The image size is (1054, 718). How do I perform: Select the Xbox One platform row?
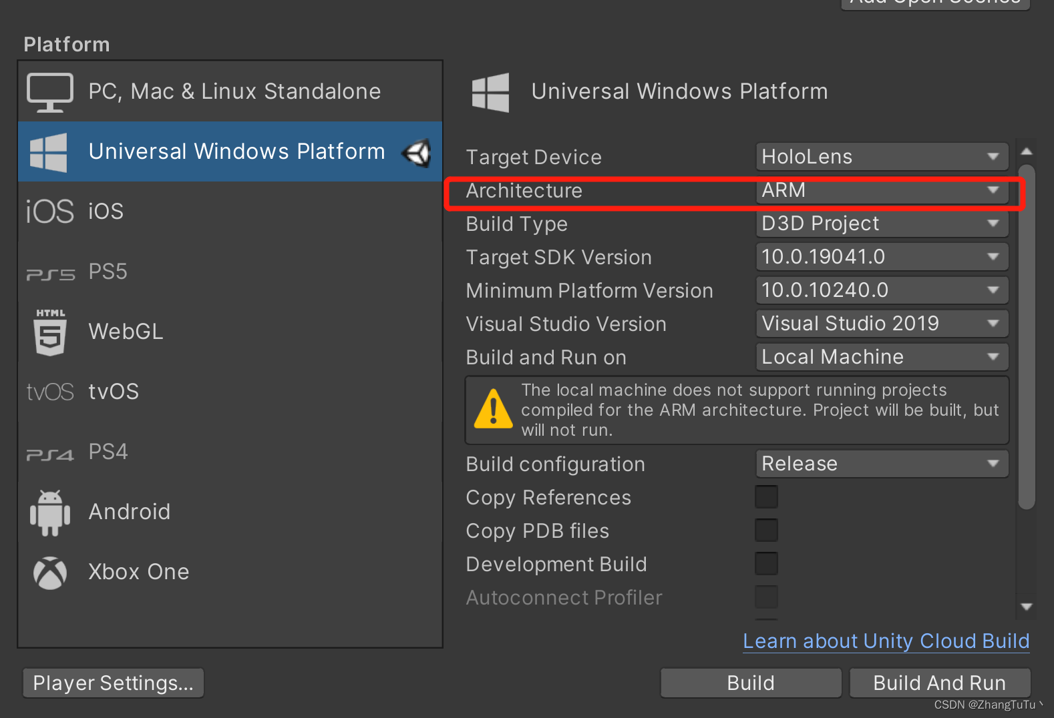click(x=230, y=572)
